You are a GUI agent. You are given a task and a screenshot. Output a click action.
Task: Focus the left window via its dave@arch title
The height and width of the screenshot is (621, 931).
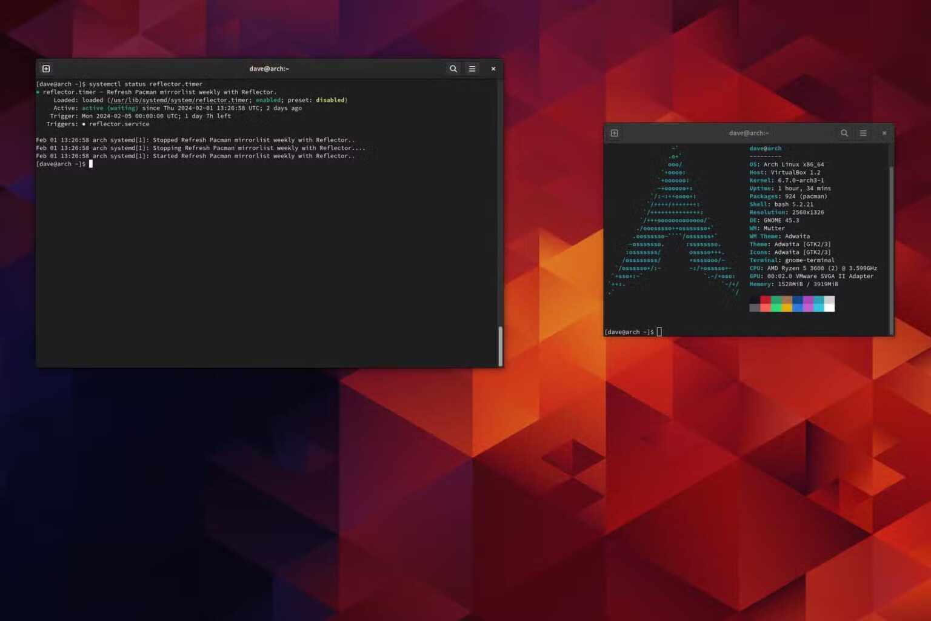click(269, 68)
